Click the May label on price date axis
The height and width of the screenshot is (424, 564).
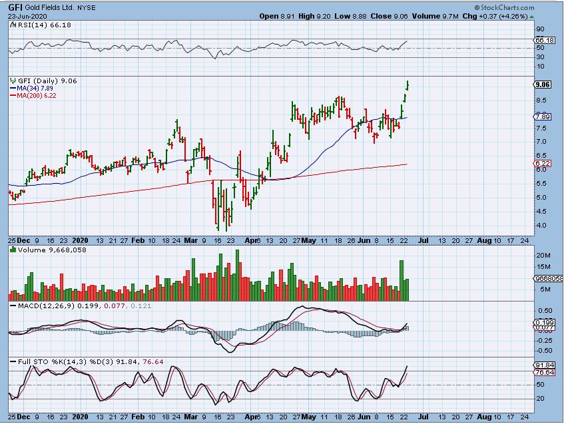coord(308,240)
